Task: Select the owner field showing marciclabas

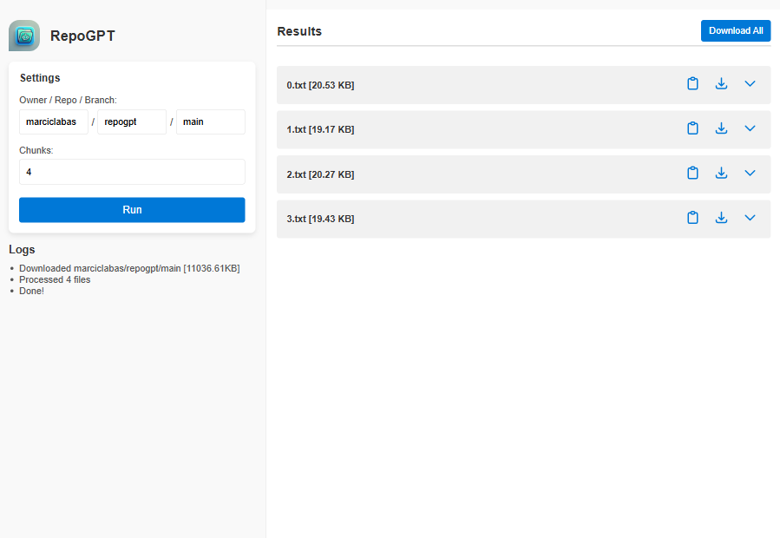Action: pyautogui.click(x=54, y=121)
